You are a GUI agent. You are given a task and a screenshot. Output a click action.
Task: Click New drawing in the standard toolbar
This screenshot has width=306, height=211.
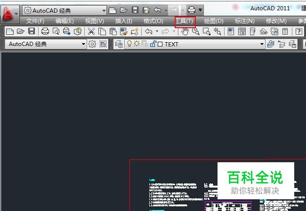[10, 31]
